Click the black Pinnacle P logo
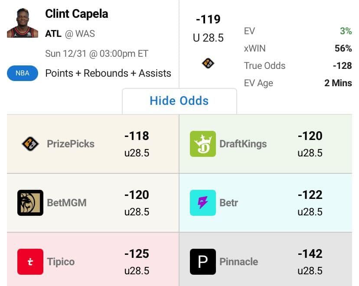The width and height of the screenshot is (359, 286). pyautogui.click(x=202, y=262)
